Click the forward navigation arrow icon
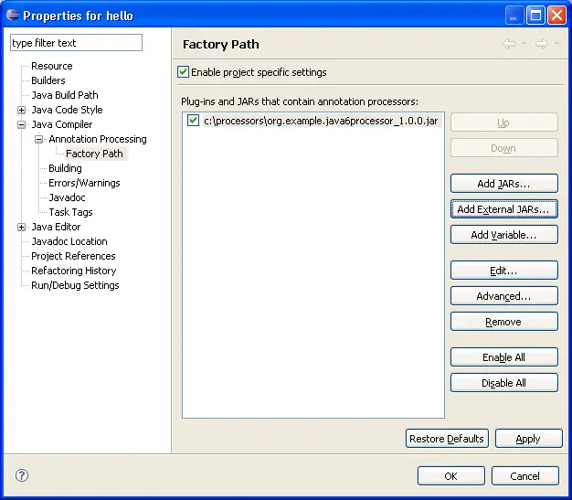The height and width of the screenshot is (500, 572). tap(541, 44)
